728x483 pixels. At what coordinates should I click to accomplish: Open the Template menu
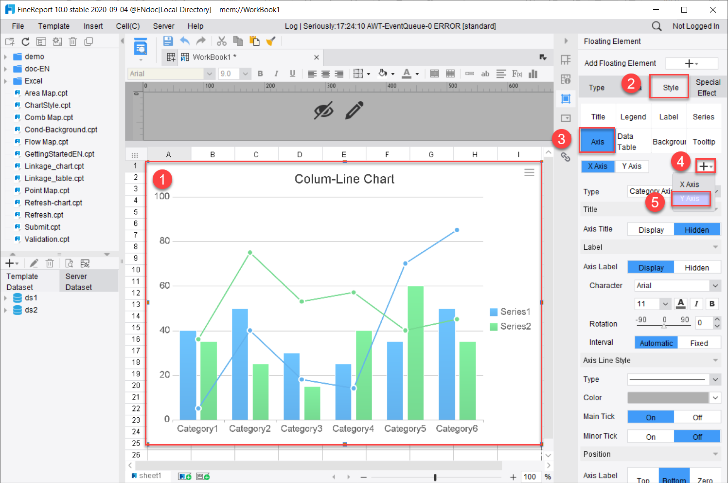coord(53,26)
